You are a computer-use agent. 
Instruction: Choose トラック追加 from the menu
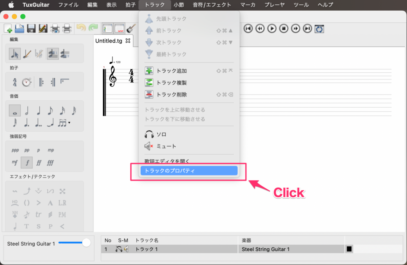click(189, 71)
